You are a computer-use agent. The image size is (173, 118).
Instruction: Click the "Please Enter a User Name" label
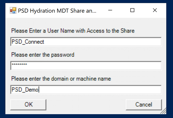click(x=73, y=31)
